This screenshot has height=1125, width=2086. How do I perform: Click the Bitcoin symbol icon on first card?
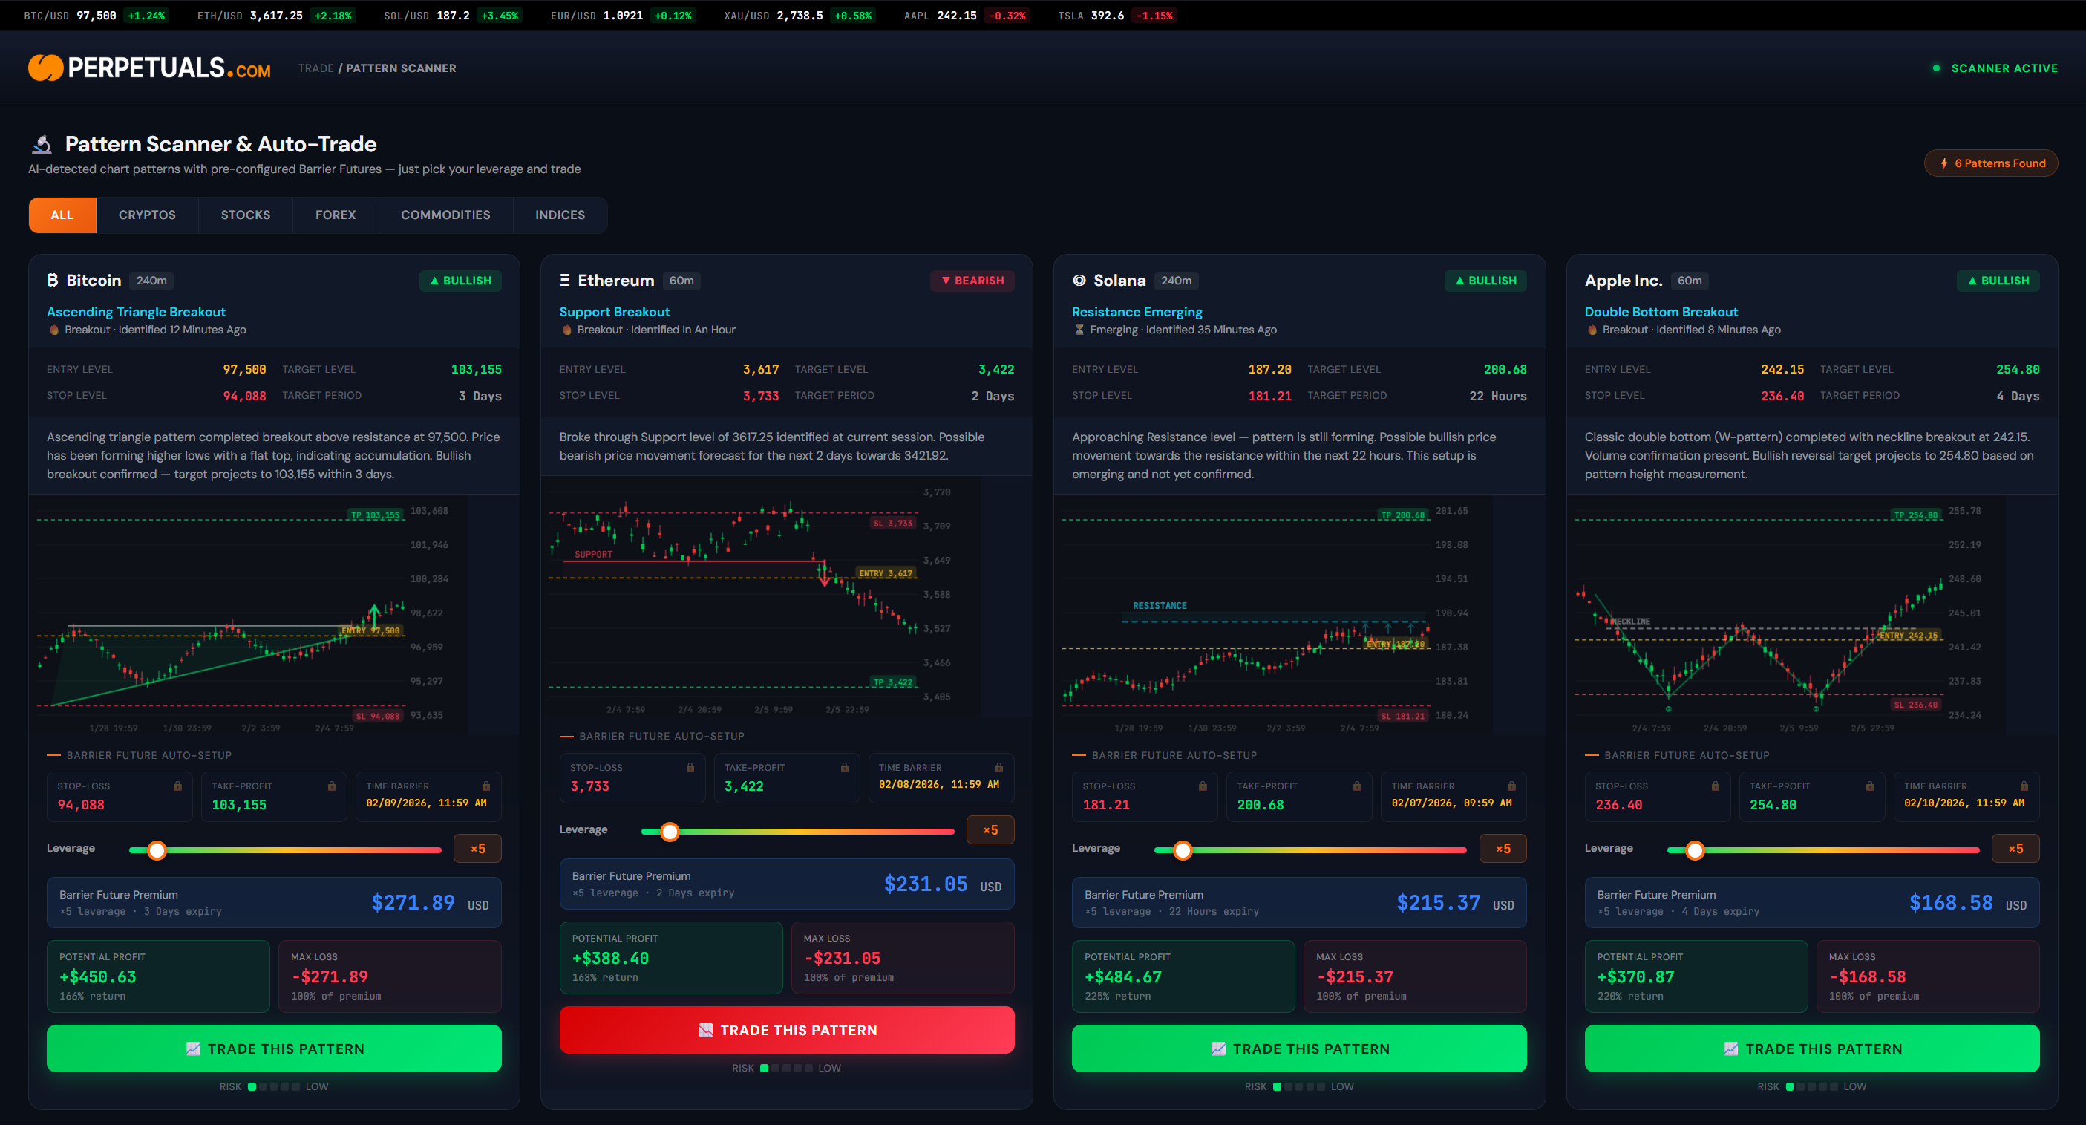point(53,280)
